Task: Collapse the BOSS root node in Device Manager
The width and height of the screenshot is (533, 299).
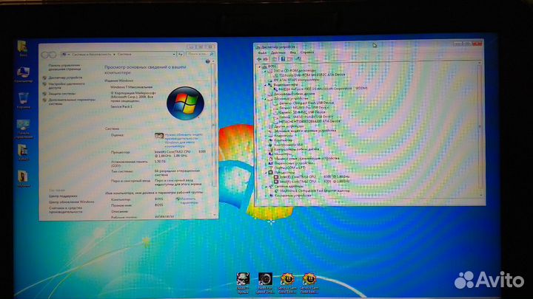Action: tap(260, 66)
